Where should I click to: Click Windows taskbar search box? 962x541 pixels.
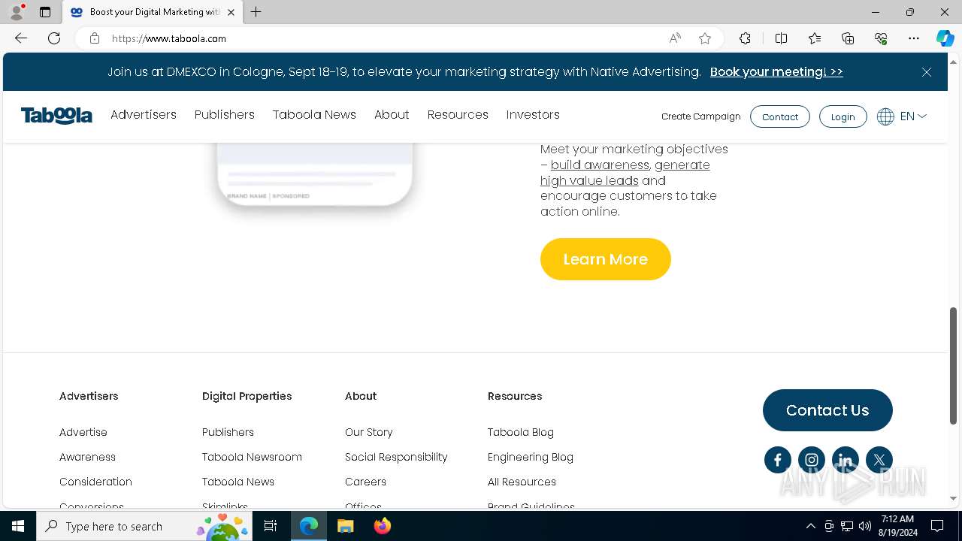pyautogui.click(x=144, y=526)
